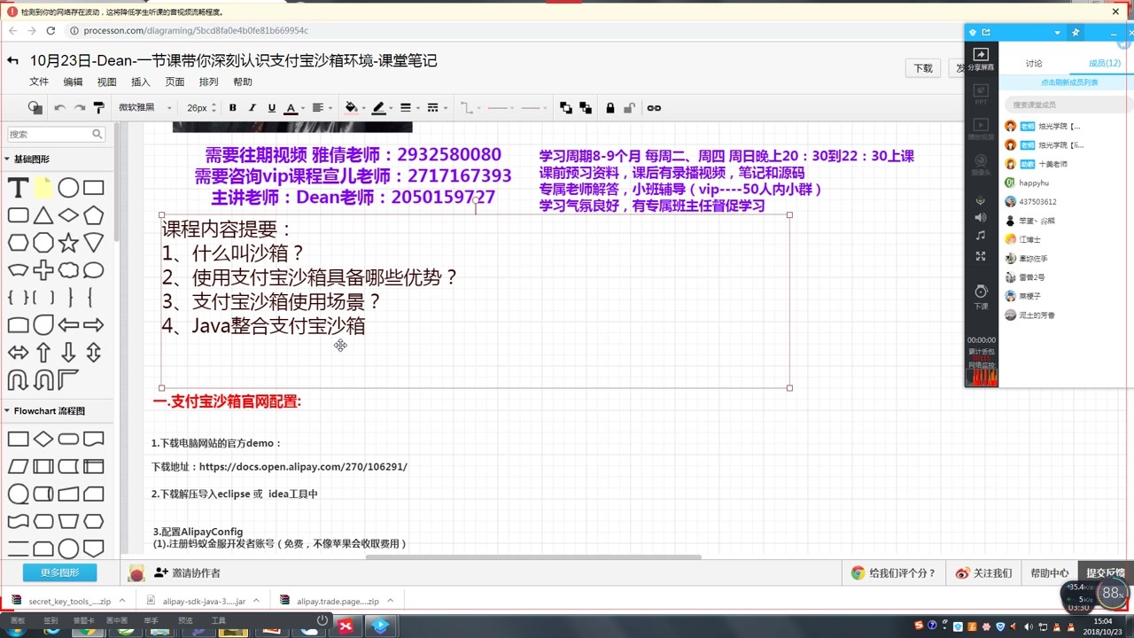Click the 更多图形 button
This screenshot has width=1134, height=638.
click(59, 572)
